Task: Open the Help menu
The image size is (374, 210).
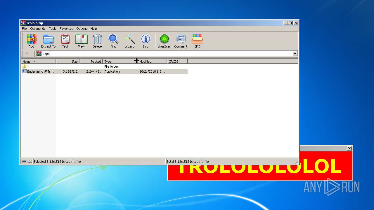Action: coord(93,29)
